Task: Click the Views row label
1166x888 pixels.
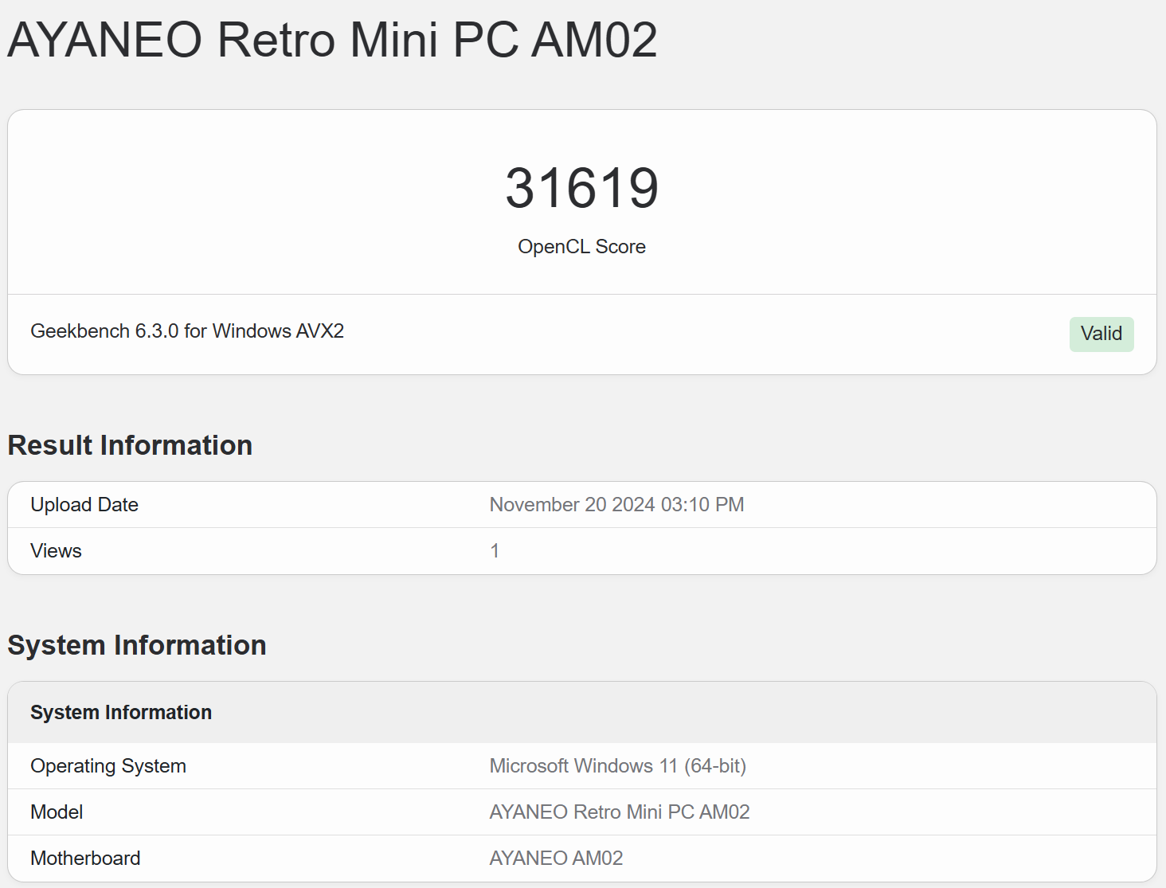Action: [x=56, y=551]
